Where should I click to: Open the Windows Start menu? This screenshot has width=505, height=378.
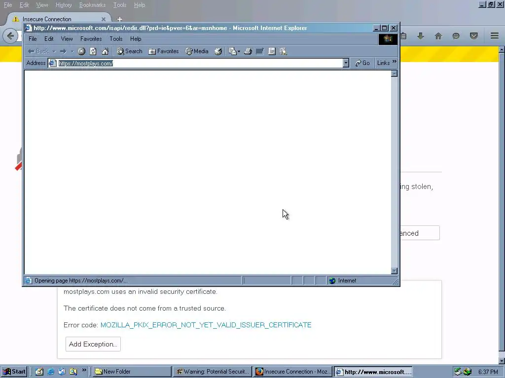(x=14, y=372)
